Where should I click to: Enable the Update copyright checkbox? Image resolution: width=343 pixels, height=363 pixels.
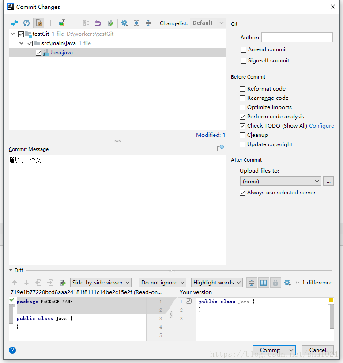tap(242, 144)
